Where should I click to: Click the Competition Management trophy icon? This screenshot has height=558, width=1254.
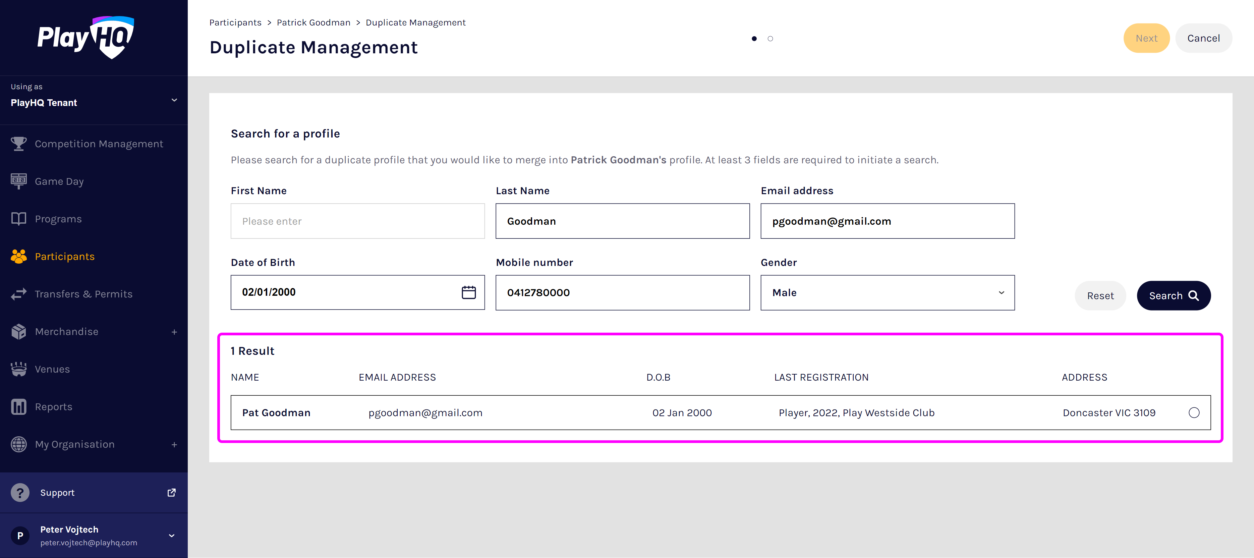click(18, 144)
